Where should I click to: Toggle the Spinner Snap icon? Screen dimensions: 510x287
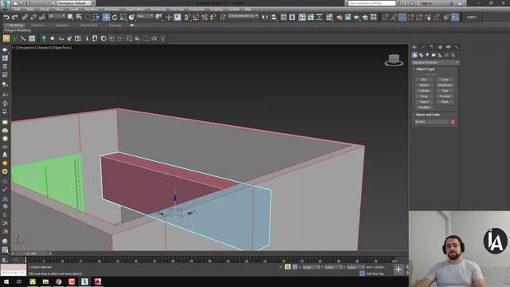tap(213, 18)
